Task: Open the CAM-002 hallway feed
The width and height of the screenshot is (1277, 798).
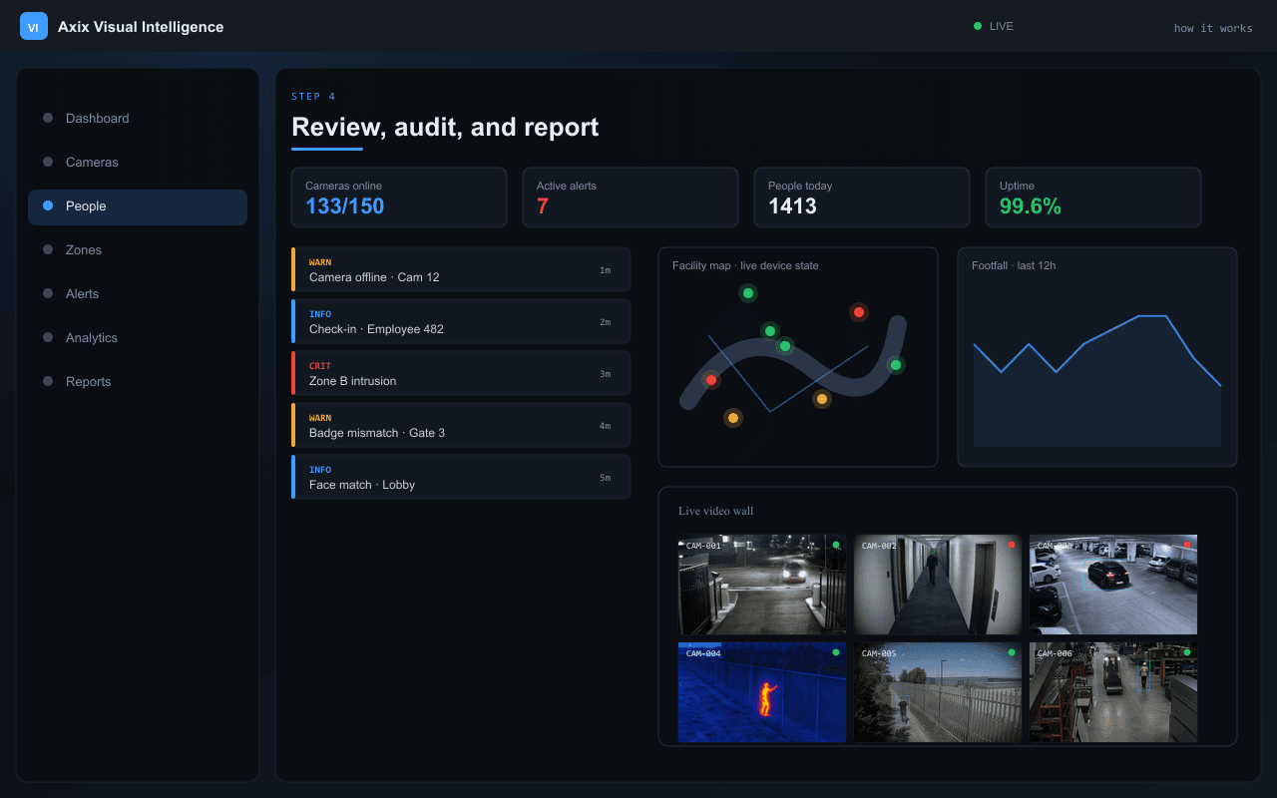Action: point(938,585)
